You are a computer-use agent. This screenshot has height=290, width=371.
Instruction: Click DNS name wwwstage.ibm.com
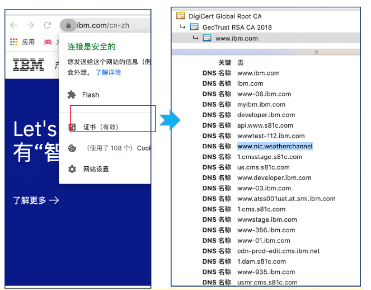267,219
